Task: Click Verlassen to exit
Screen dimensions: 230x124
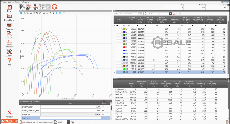Action: (x=9, y=114)
